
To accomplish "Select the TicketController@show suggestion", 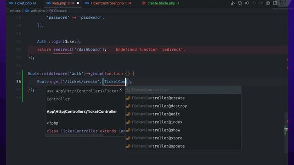I will (x=183, y=130).
